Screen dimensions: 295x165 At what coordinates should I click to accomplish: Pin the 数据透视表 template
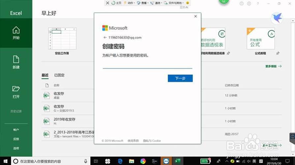coord(228,53)
